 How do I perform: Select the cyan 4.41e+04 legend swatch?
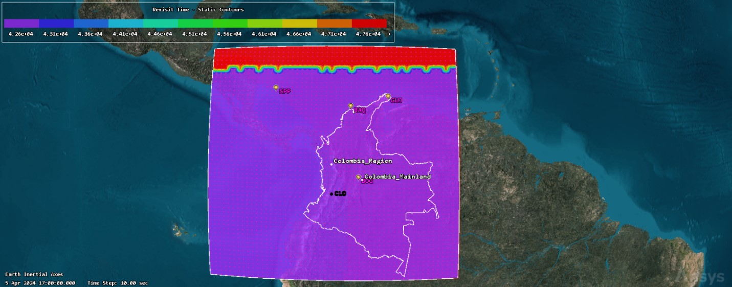click(x=126, y=24)
